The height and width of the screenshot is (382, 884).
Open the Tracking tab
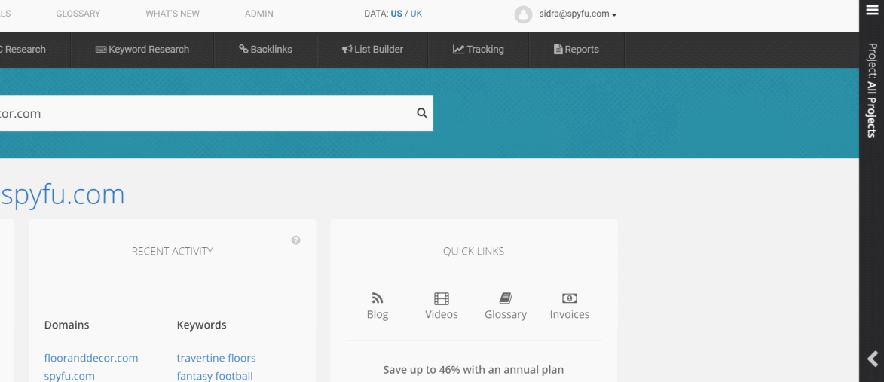(x=478, y=50)
